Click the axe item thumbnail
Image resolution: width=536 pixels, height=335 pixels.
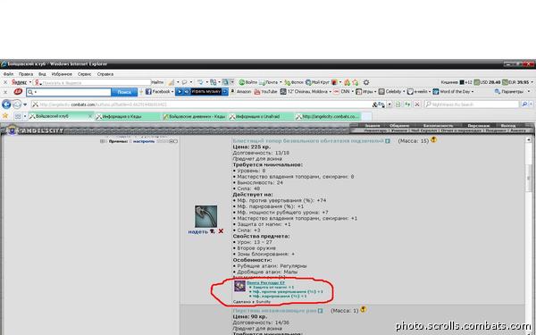(205, 216)
